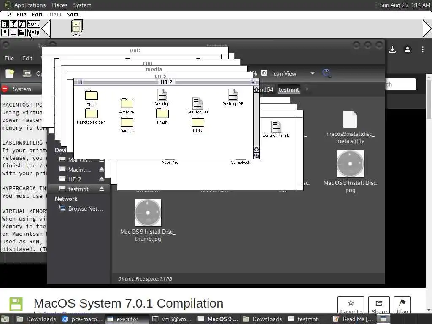Click the clock showing Sun Aug 25
The image size is (432, 324).
pyautogui.click(x=405, y=5)
